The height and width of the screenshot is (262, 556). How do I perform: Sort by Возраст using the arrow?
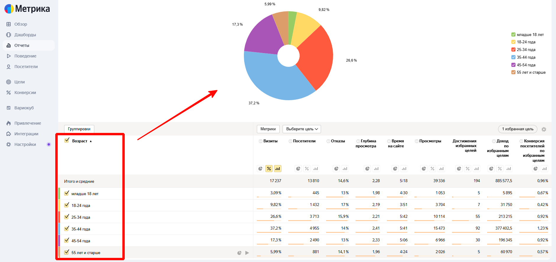(x=91, y=141)
